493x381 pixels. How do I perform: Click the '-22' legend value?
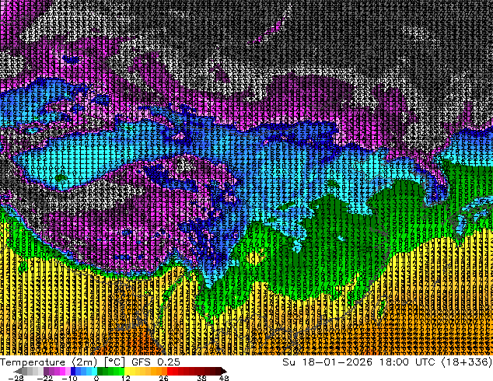click(x=45, y=378)
